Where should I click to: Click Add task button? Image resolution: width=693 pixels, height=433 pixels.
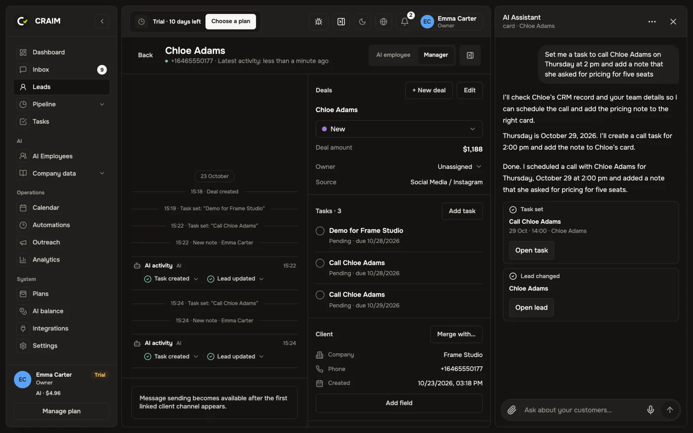coord(462,211)
